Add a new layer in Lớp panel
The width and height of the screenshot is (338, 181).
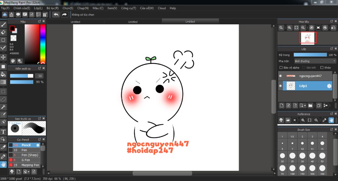282,105
